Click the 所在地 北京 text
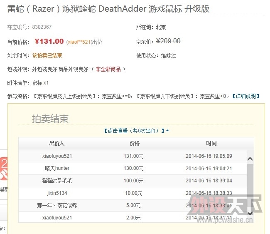This screenshot has height=234, width=270. click(151, 27)
